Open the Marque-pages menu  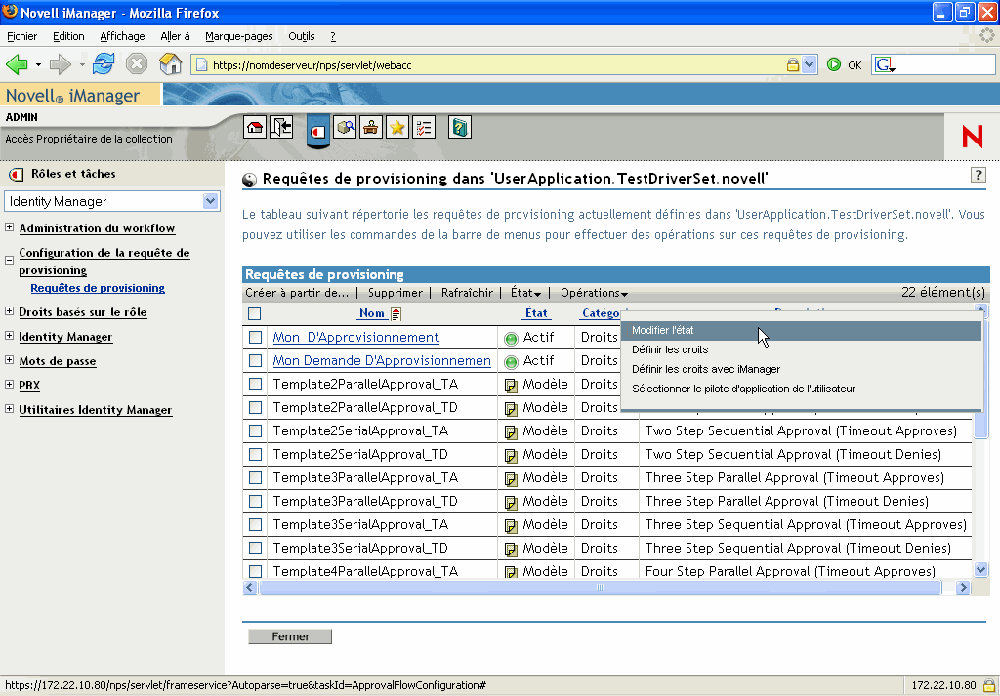coord(238,36)
